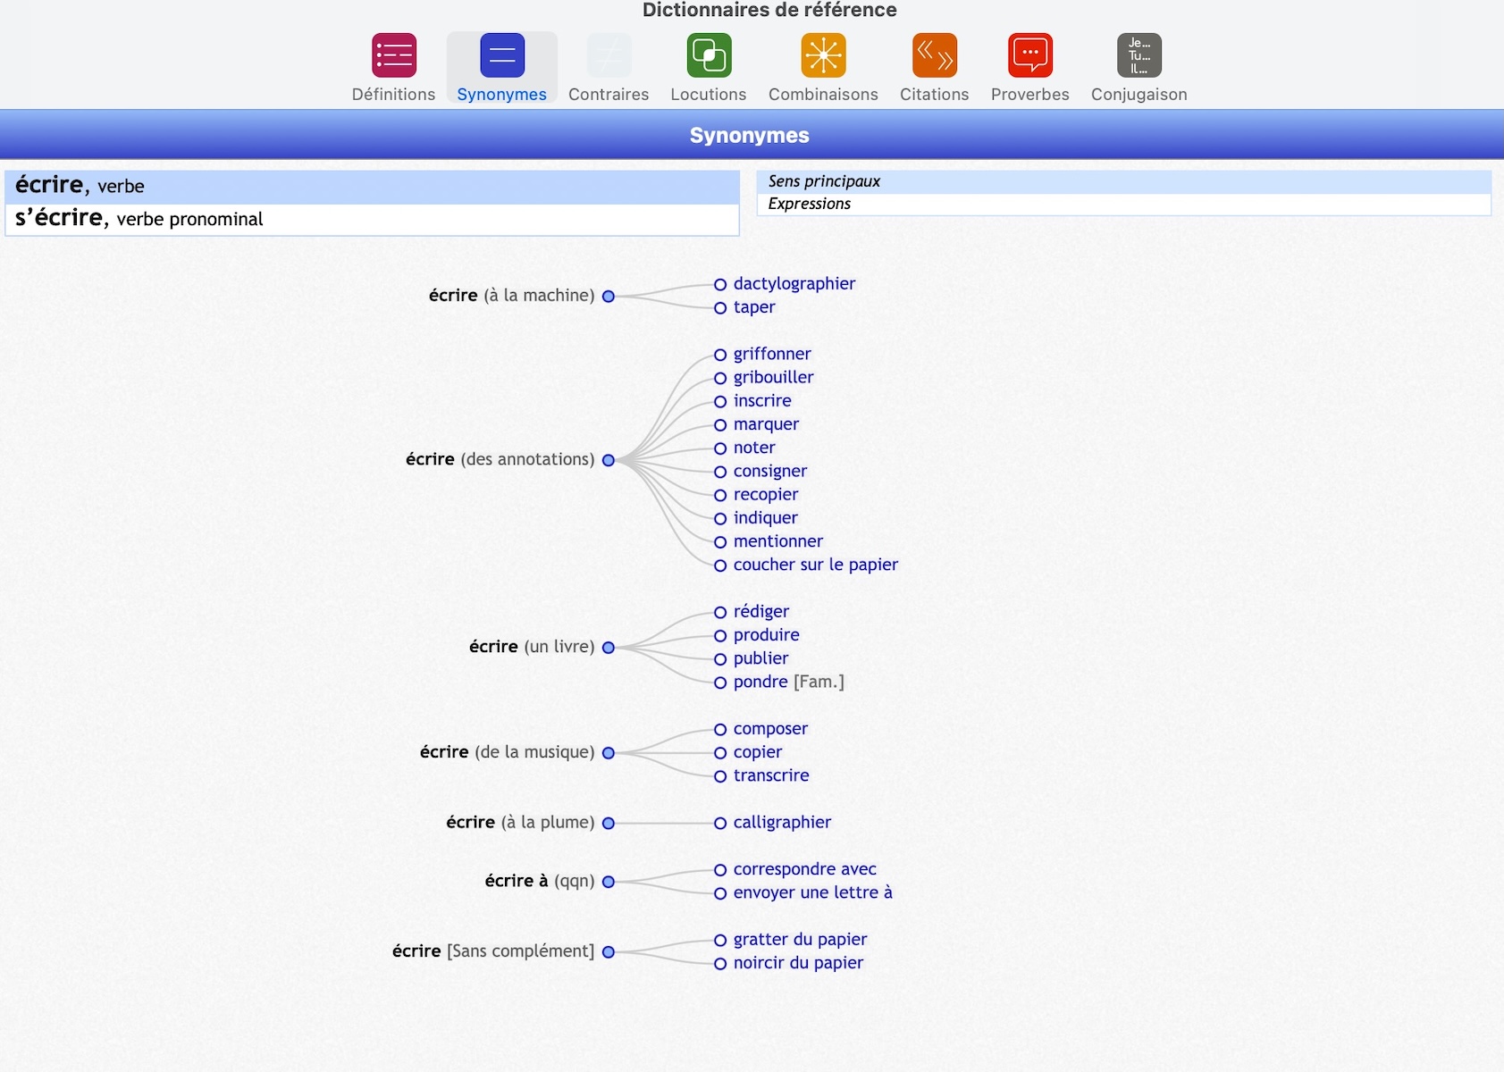Open the Conjugaison icon
This screenshot has width=1504, height=1072.
(x=1139, y=55)
